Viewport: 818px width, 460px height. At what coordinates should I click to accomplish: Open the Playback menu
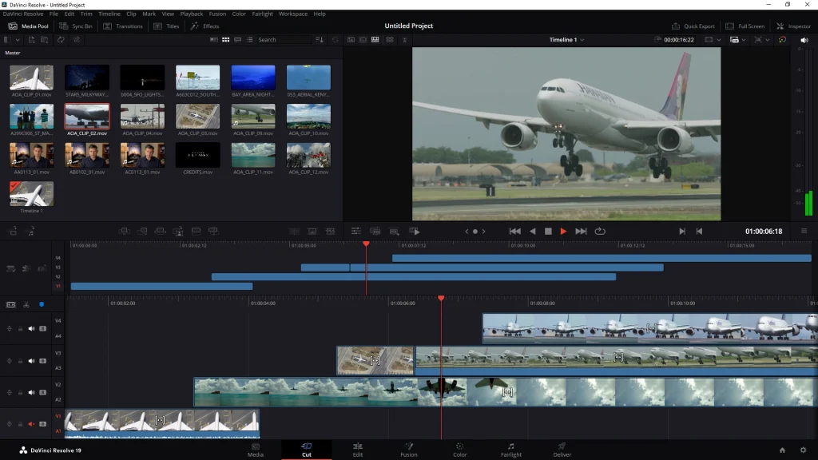coord(192,14)
